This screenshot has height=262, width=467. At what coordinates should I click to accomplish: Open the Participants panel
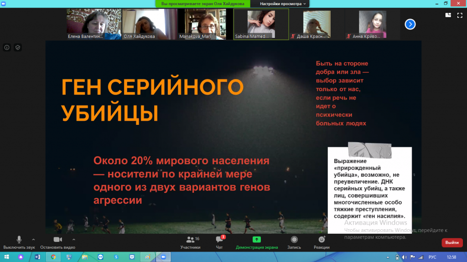click(190, 242)
